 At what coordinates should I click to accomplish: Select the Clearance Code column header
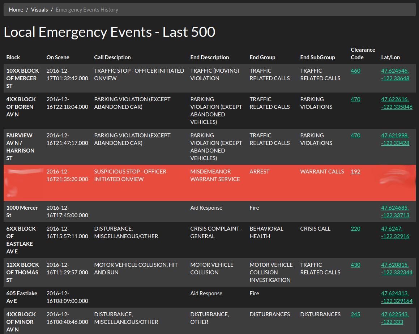[363, 54]
